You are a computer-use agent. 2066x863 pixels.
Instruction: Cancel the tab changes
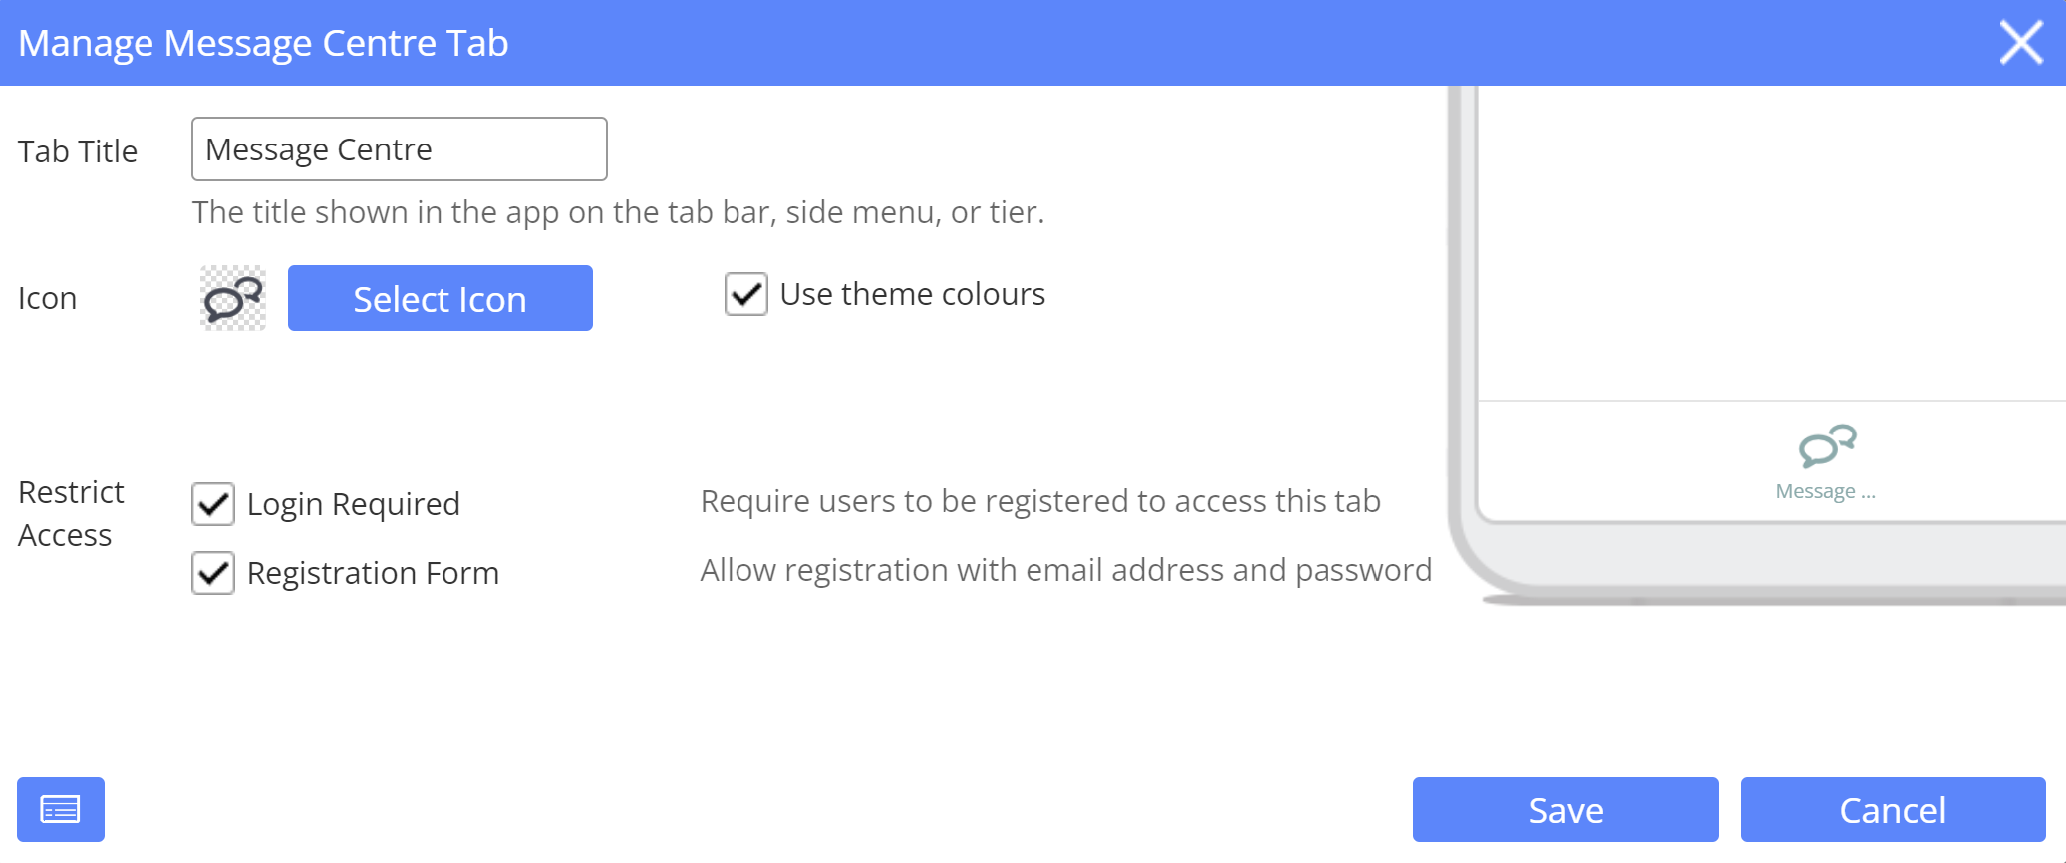point(1892,809)
